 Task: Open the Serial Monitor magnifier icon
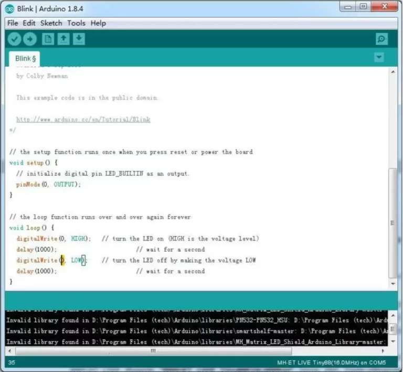pos(381,39)
